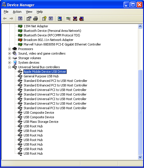Click the scrollbar up arrow
The image size is (144, 168).
tap(140, 26)
